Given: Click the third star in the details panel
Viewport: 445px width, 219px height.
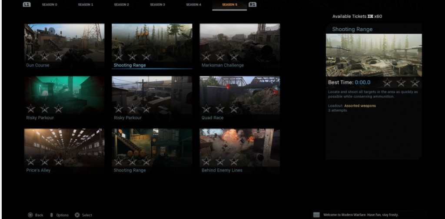Looking at the screenshot, I should point(415,82).
